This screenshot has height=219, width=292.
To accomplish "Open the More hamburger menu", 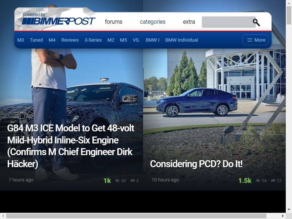I will point(255,40).
